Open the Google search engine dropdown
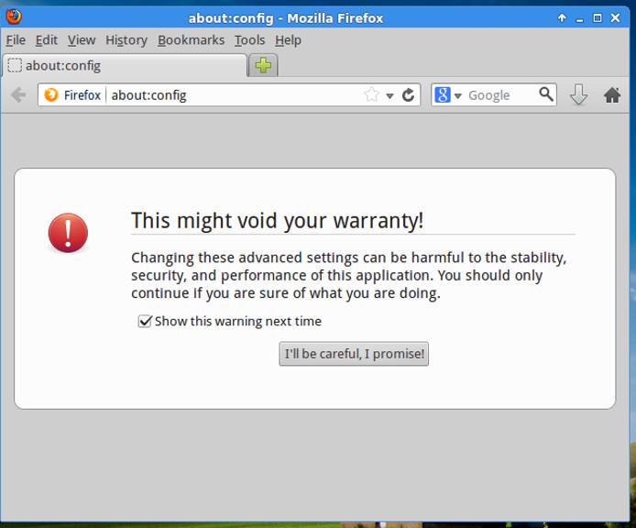Viewport: 636px width, 528px height. 448,95
